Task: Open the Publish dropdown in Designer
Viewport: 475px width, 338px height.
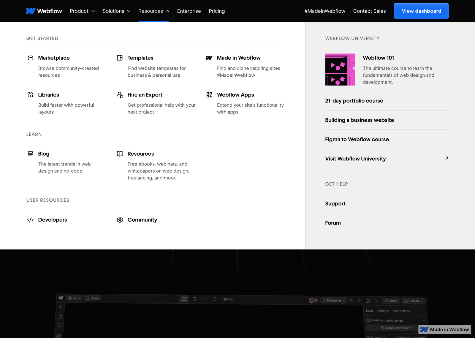Action: (x=413, y=301)
